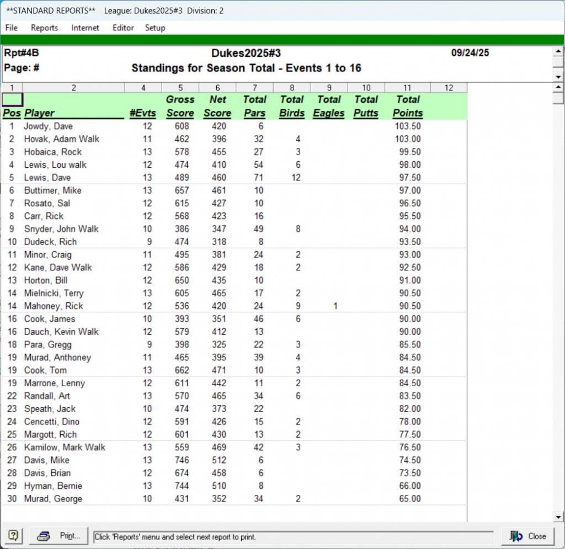Click the standings grid's vertical scrollbar thumb
Screen dimensions: 565x549
tap(558, 98)
